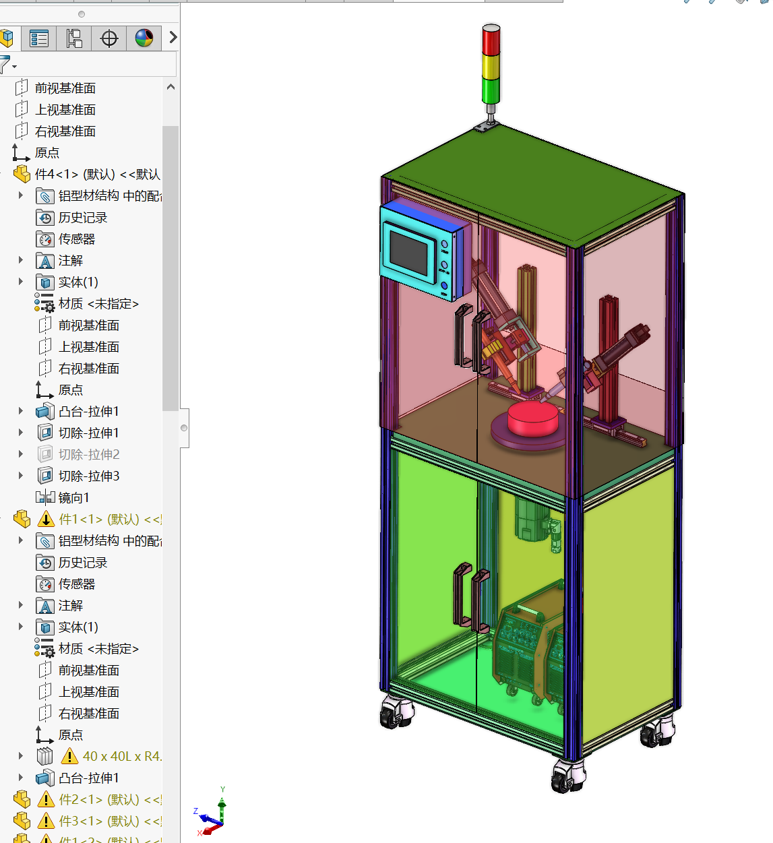Select 原点 origin icon under 件4
773x843 pixels.
pyautogui.click(x=44, y=390)
